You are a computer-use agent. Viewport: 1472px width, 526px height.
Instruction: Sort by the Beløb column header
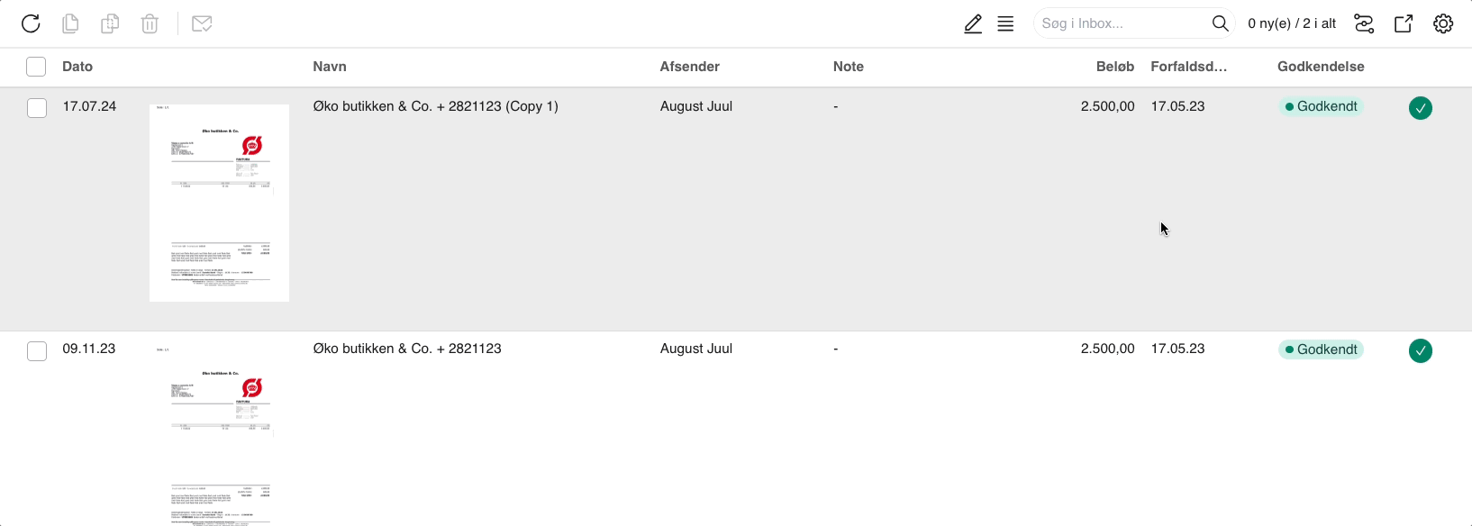click(1115, 67)
